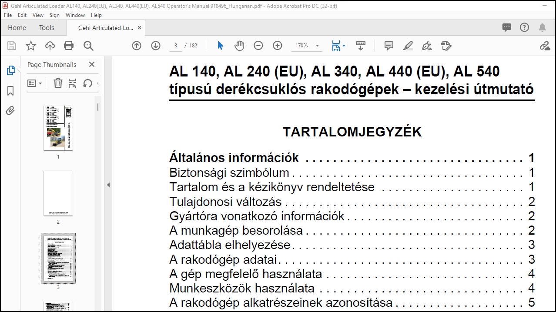Activate the hand pan tool
Screen dimensions: 556x312
tap(239, 46)
